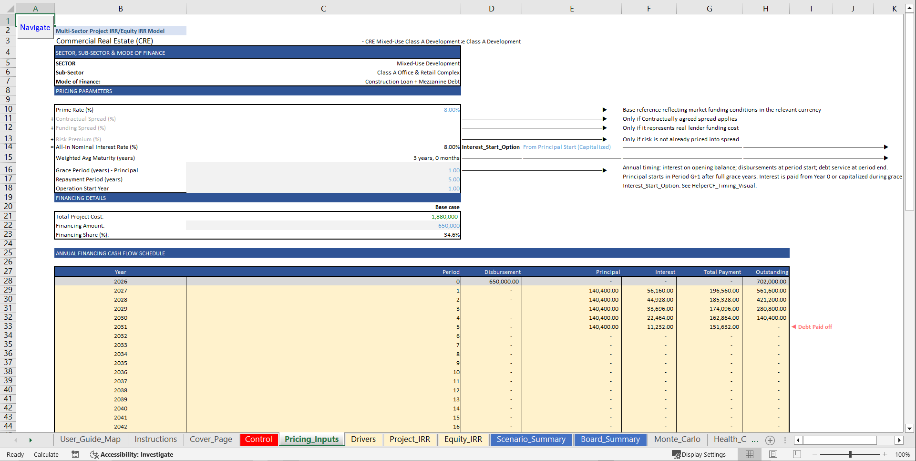Select column H header

(765, 9)
